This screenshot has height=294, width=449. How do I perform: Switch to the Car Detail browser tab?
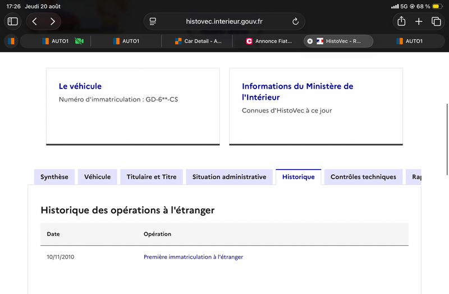pyautogui.click(x=198, y=41)
